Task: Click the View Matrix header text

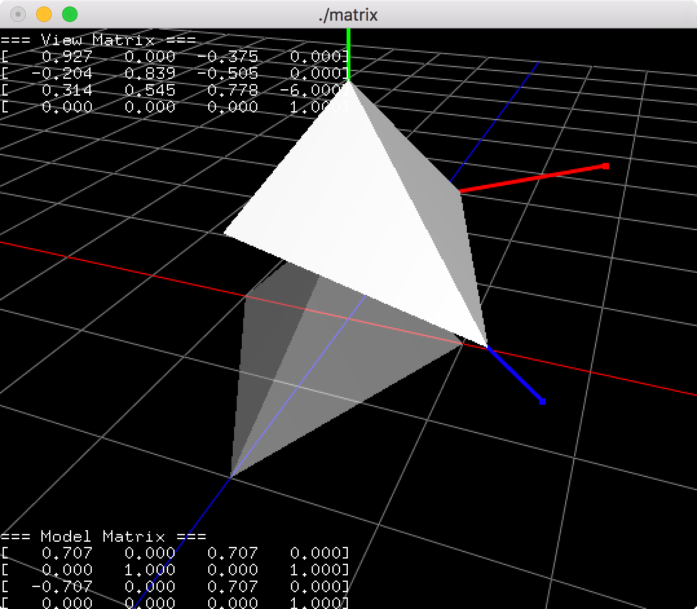Action: (97, 39)
